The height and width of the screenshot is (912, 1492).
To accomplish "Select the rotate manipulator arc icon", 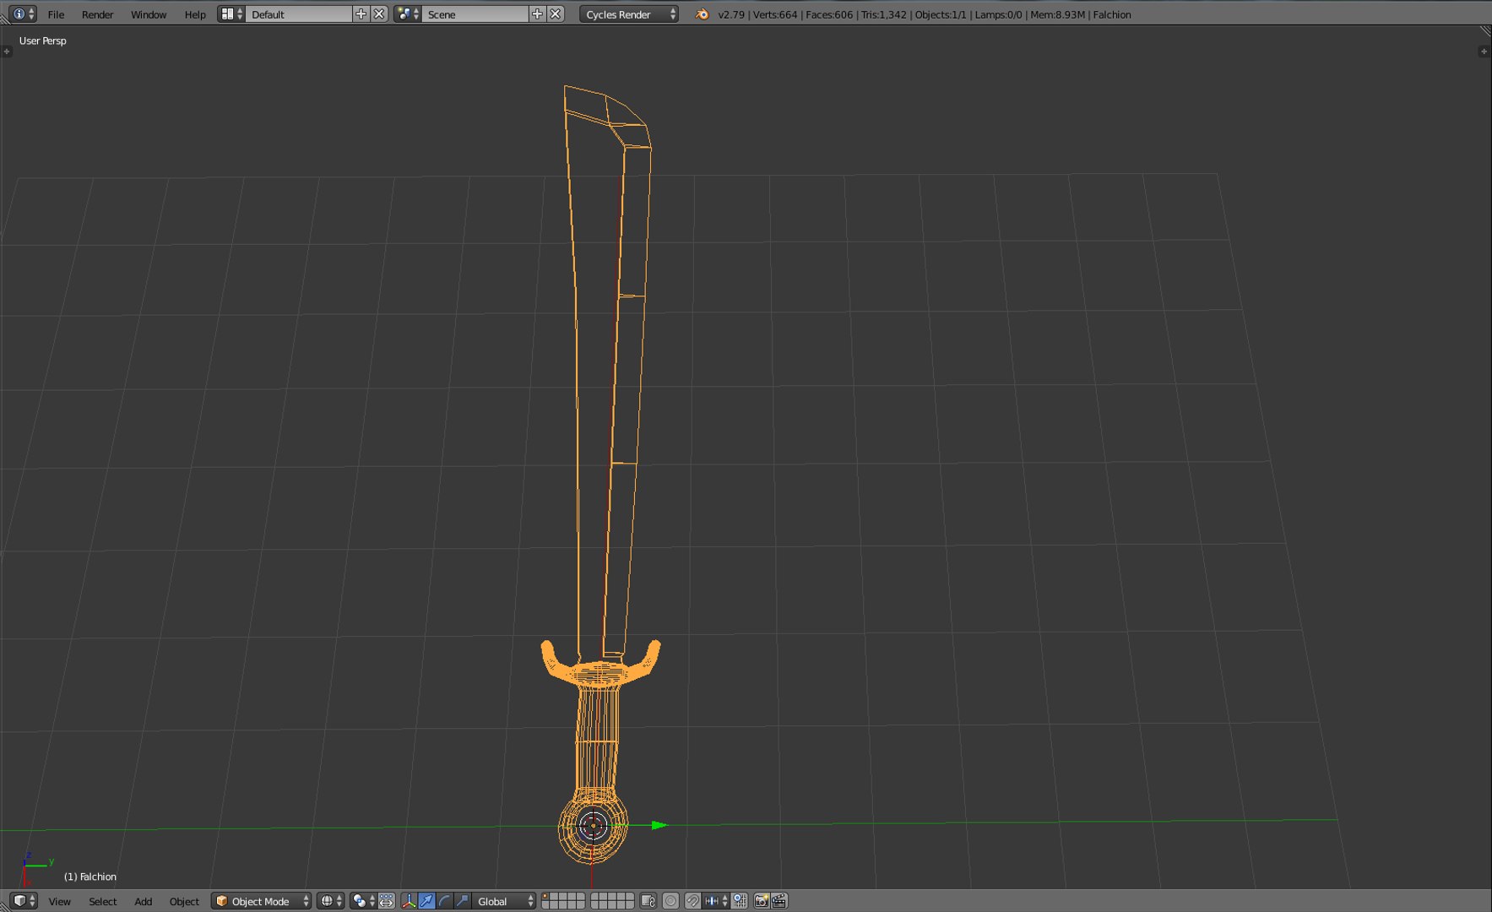I will click(445, 901).
